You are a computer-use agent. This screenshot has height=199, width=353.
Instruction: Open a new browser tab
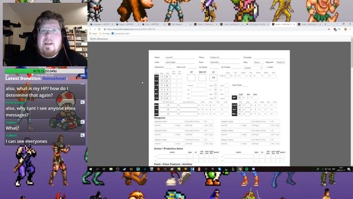(325, 24)
